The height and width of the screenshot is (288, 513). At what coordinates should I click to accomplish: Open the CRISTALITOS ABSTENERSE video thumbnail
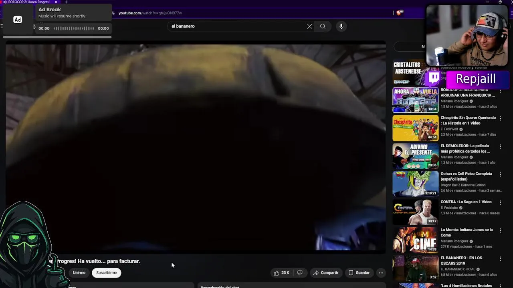(409, 73)
